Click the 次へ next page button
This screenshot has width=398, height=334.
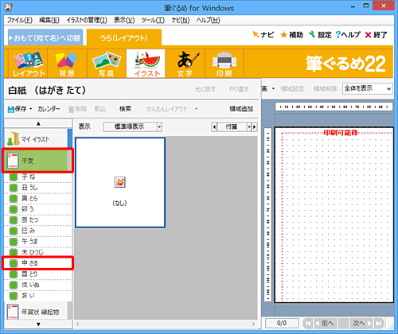click(x=361, y=323)
